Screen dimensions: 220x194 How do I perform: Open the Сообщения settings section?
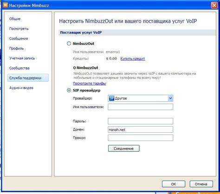(19, 39)
